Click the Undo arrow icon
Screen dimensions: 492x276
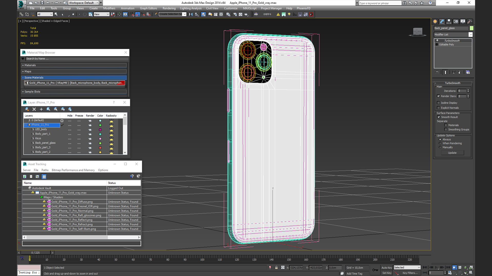tap(48, 3)
